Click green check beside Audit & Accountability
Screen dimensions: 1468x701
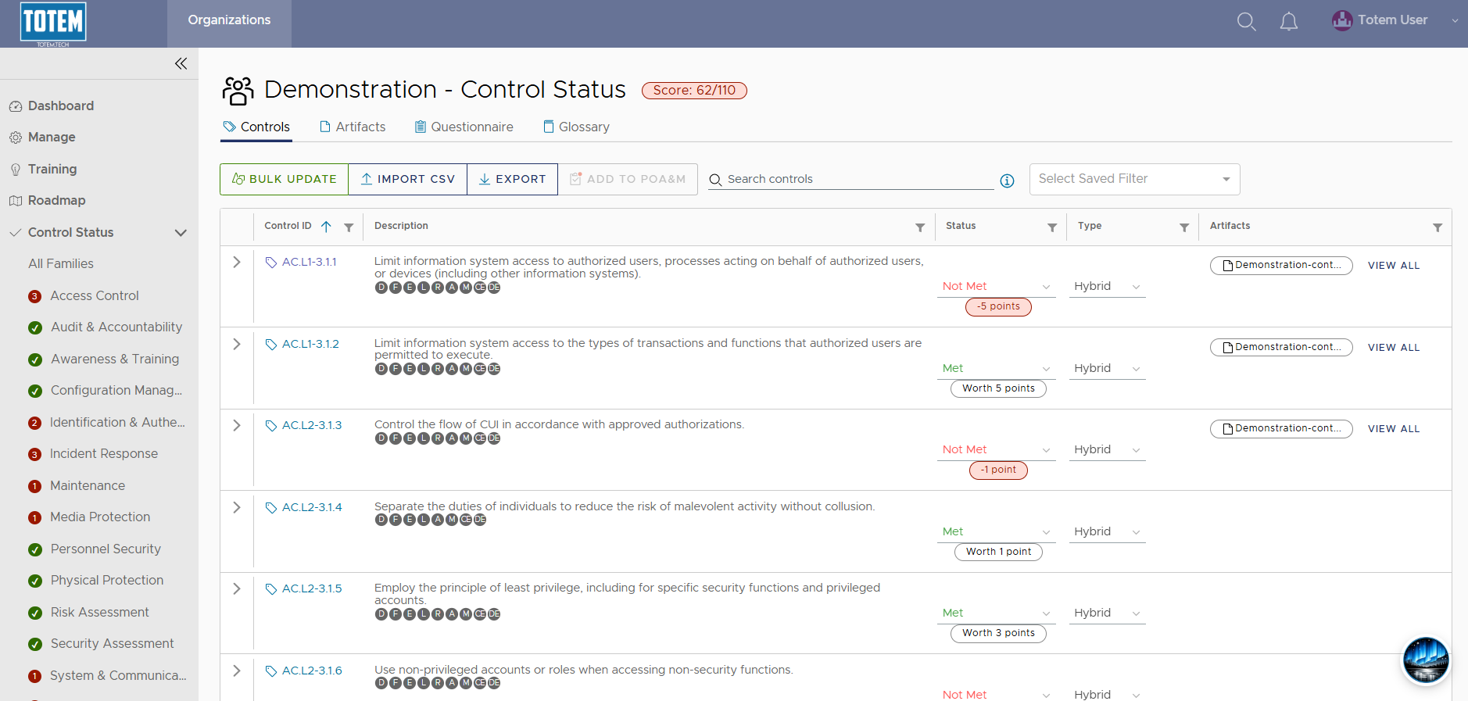(35, 328)
